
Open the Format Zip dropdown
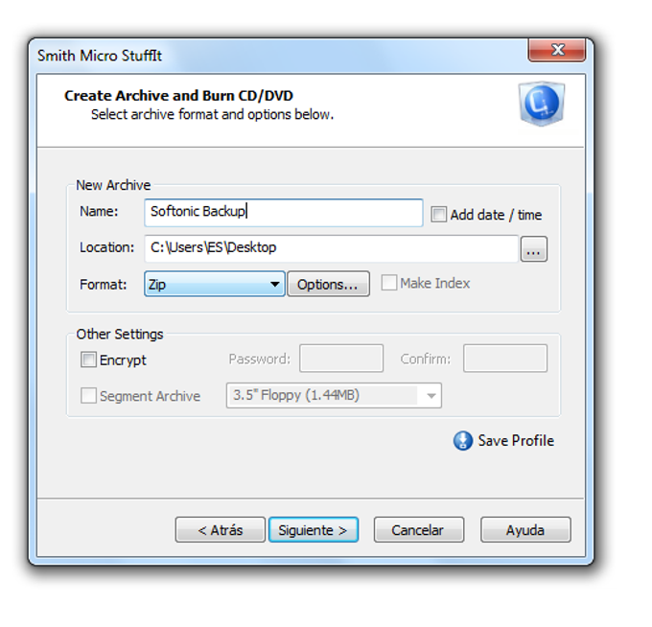pyautogui.click(x=215, y=284)
